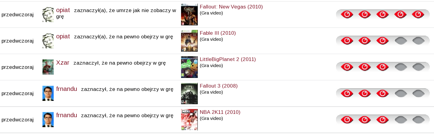
Task: Open Xzar's avatar picture
Action: (48, 67)
